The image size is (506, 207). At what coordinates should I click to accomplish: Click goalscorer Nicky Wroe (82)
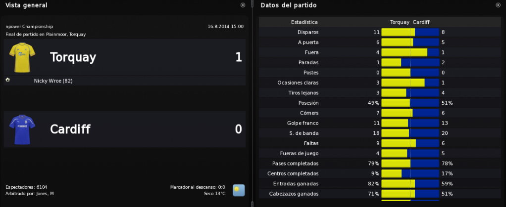point(53,81)
